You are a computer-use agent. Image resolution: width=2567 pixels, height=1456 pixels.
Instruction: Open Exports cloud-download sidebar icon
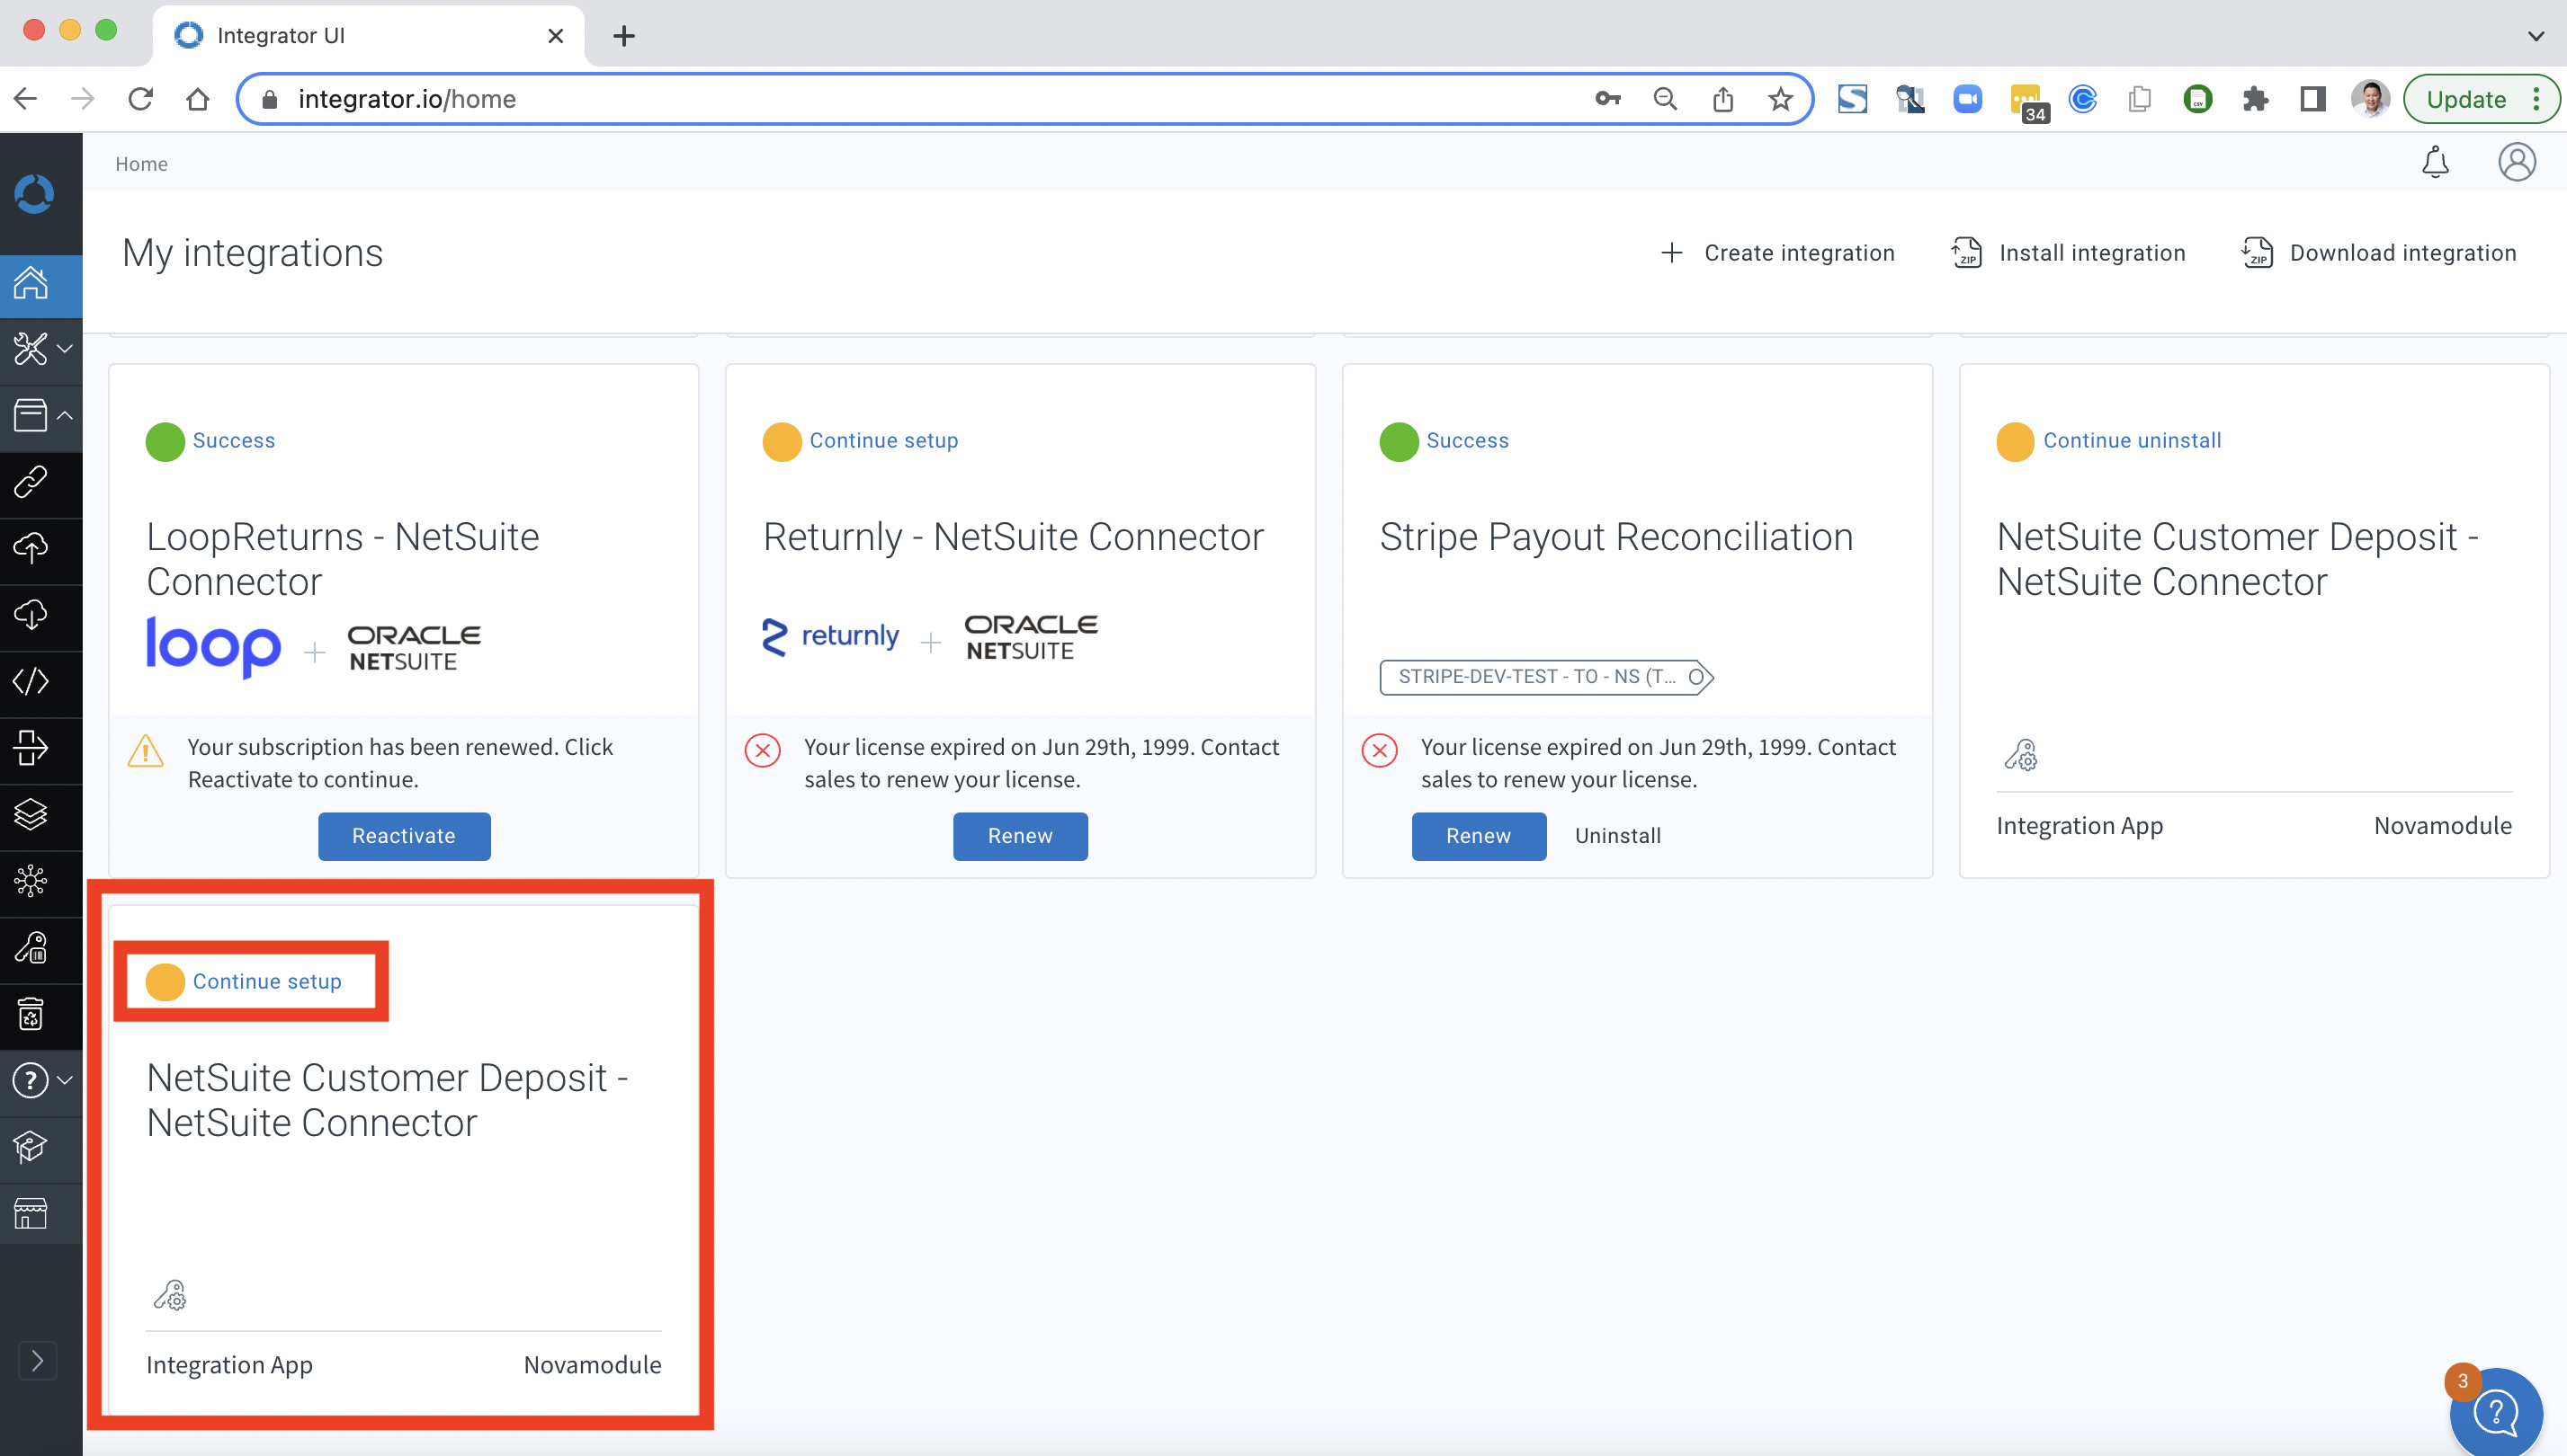coord(30,615)
